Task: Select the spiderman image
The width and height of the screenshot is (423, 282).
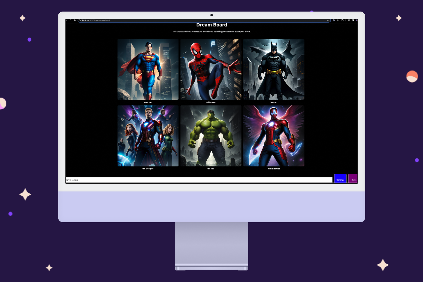Action: (x=211, y=69)
